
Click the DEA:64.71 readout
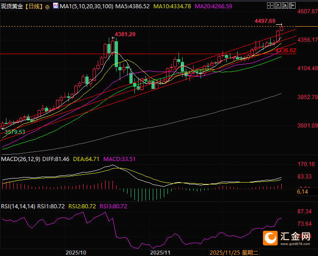tap(86, 159)
